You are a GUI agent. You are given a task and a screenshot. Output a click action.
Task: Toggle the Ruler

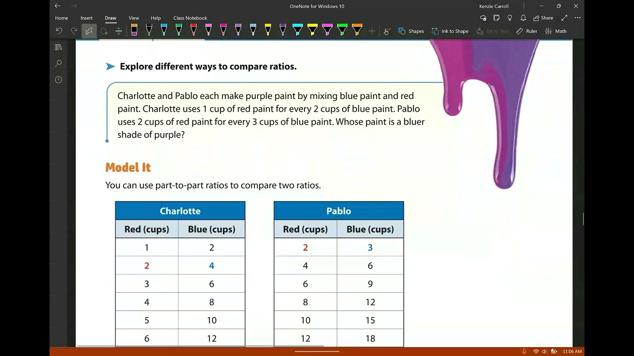[527, 31]
